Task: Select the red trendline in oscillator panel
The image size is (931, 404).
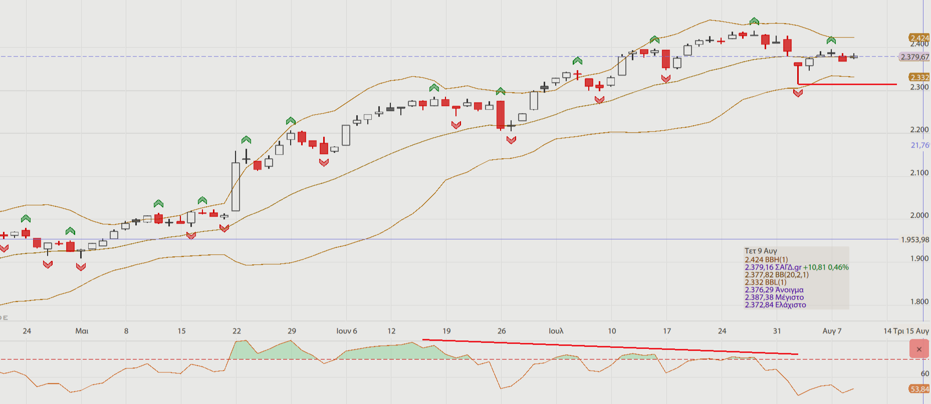Action: 601,346
